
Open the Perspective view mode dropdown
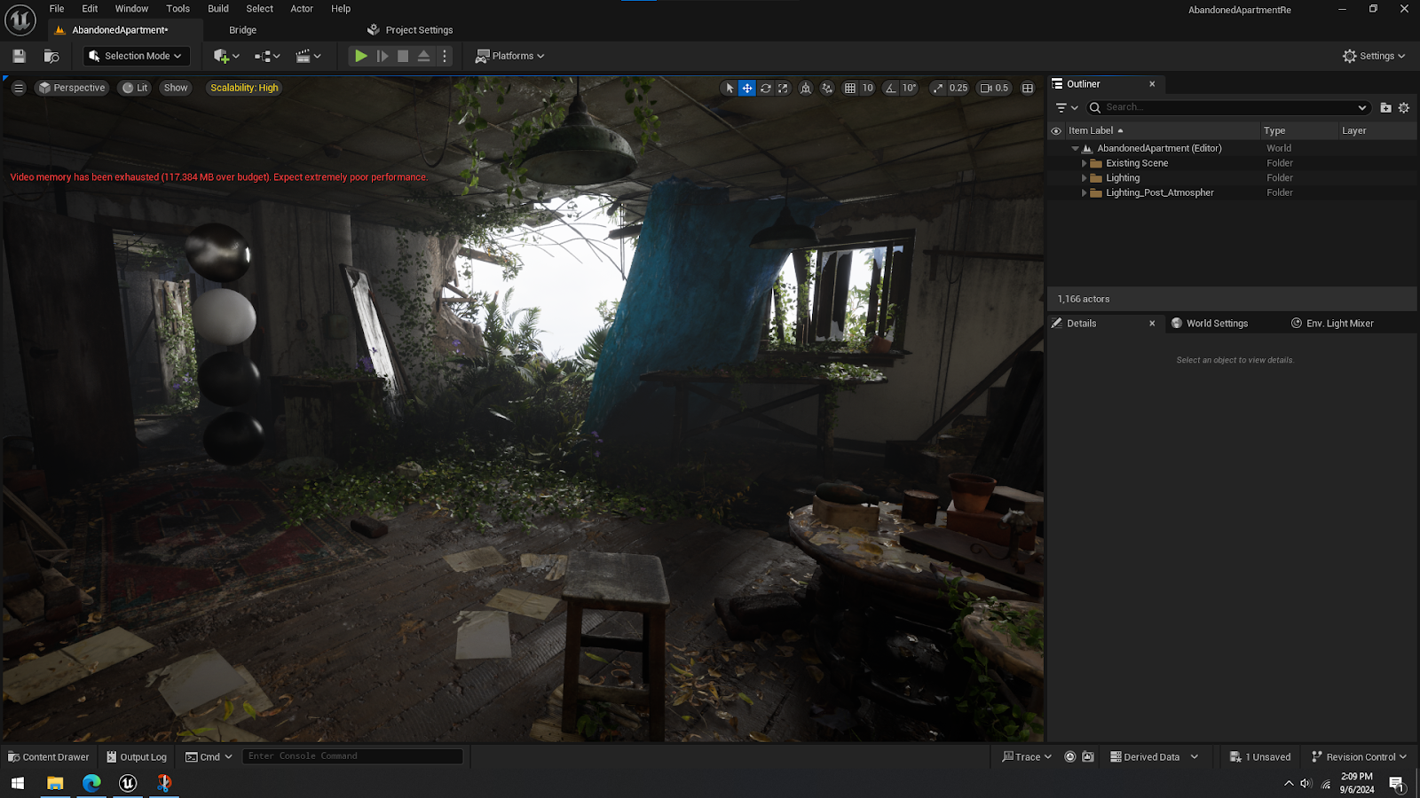(72, 88)
